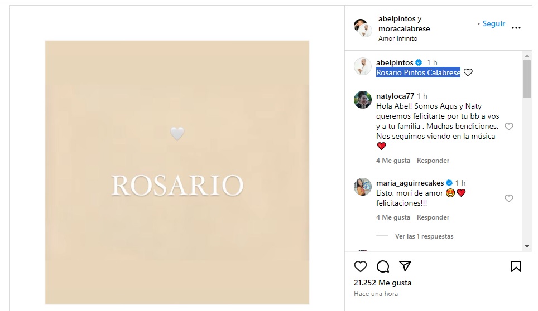Open maria_aguirrecakes's profile avatar

(x=363, y=187)
